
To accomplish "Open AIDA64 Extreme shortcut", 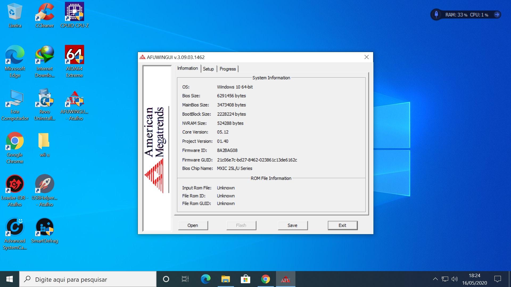I will point(75,62).
